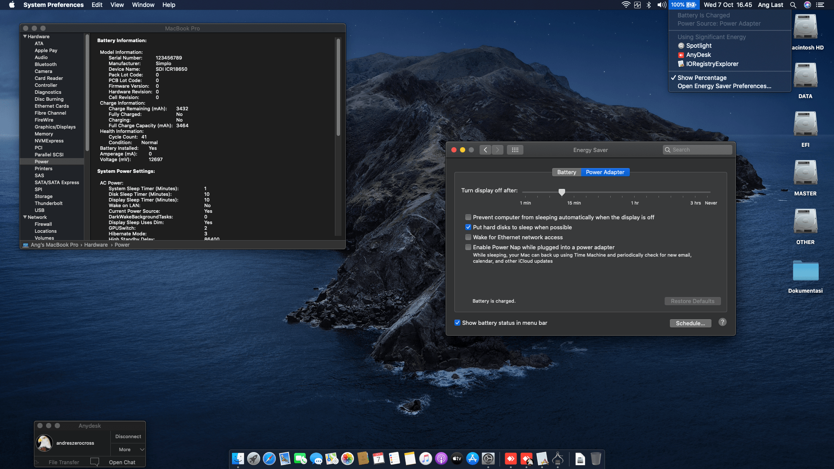This screenshot has height=469, width=834.
Task: Enable Prevent computer from sleeping automatically
Action: coord(468,217)
